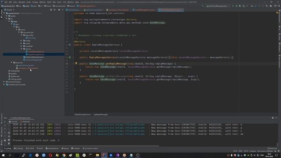The image size is (281, 158).
Task: Open Version Control tool window button
Action: pyautogui.click(x=90, y=148)
